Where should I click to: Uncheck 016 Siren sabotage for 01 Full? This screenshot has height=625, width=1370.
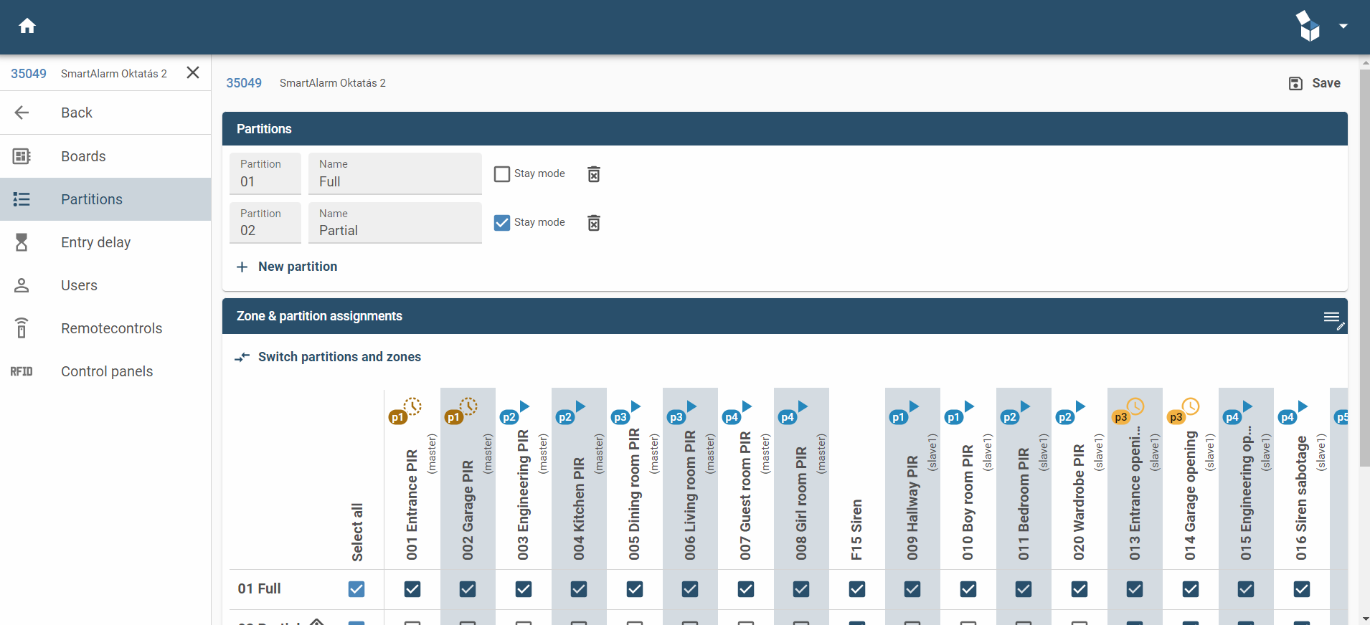click(x=1302, y=589)
